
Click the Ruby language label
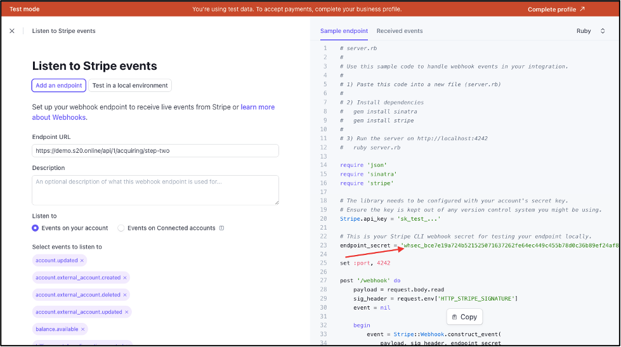pyautogui.click(x=584, y=31)
